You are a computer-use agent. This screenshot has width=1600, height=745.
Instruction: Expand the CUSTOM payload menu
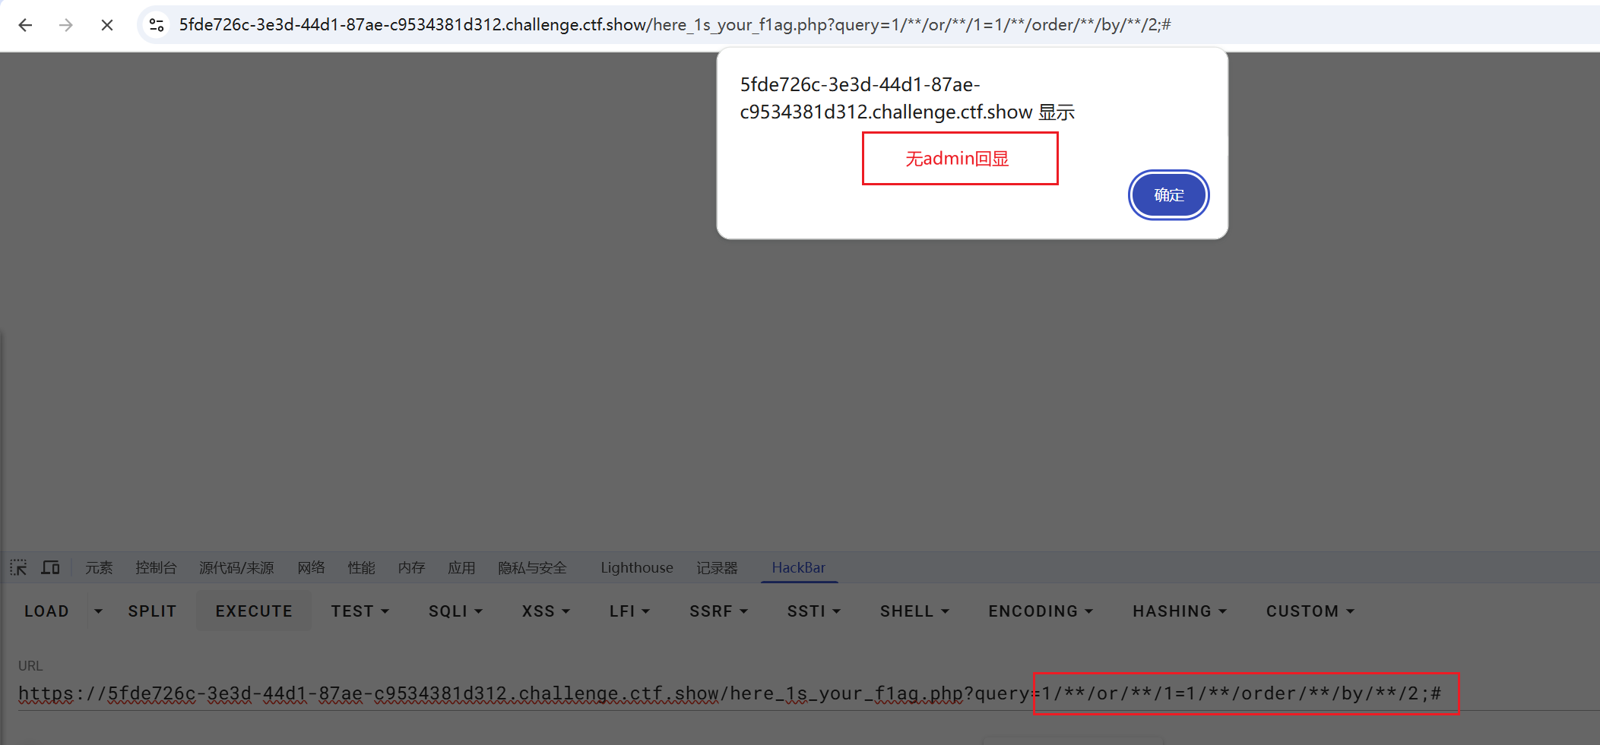point(1309,611)
